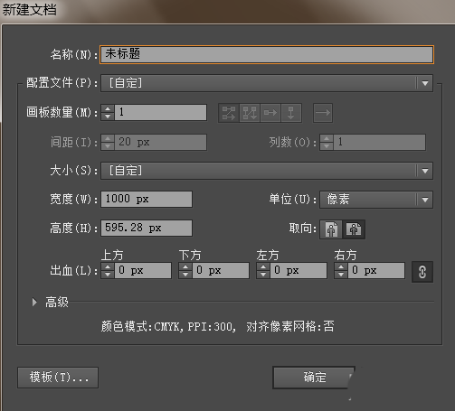Expand the 高级 advanced section
This screenshot has width=455, height=411.
34,302
